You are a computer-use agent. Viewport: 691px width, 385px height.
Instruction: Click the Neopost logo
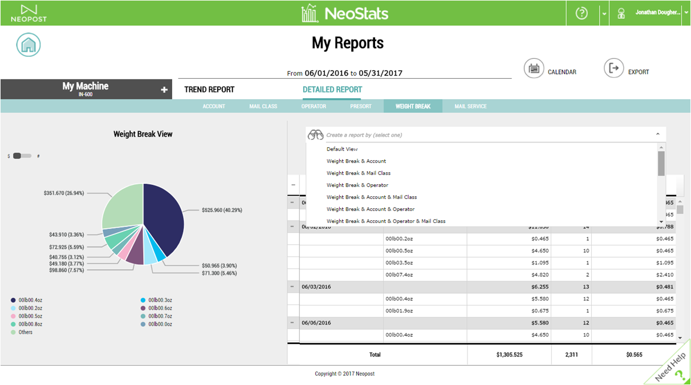tap(29, 13)
